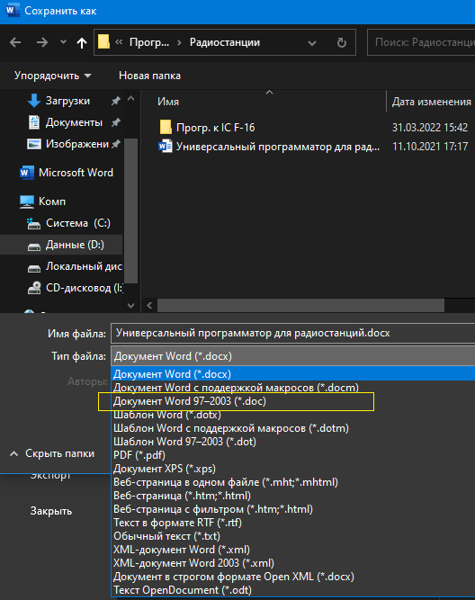Viewport: 475px width, 600px height.
Task: Choose Документ Word (*.docx) format
Action: [292, 374]
